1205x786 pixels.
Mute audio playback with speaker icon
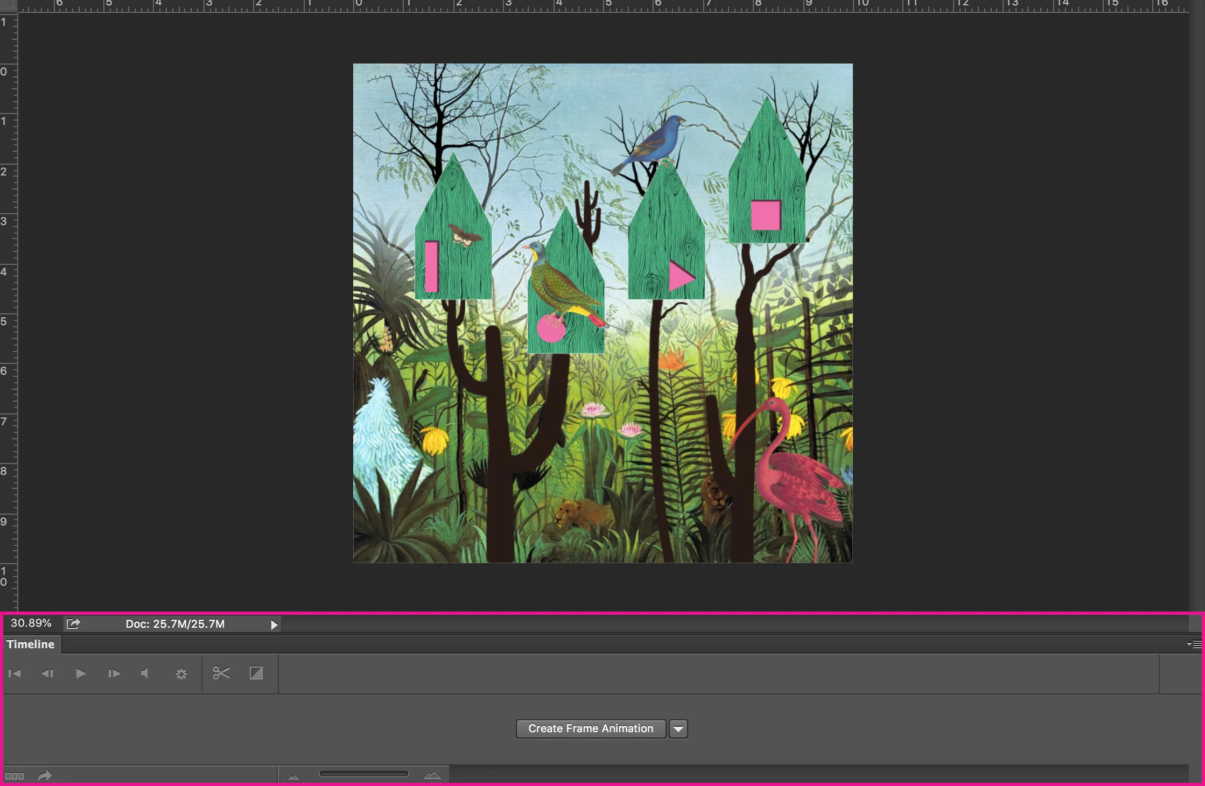click(x=145, y=673)
